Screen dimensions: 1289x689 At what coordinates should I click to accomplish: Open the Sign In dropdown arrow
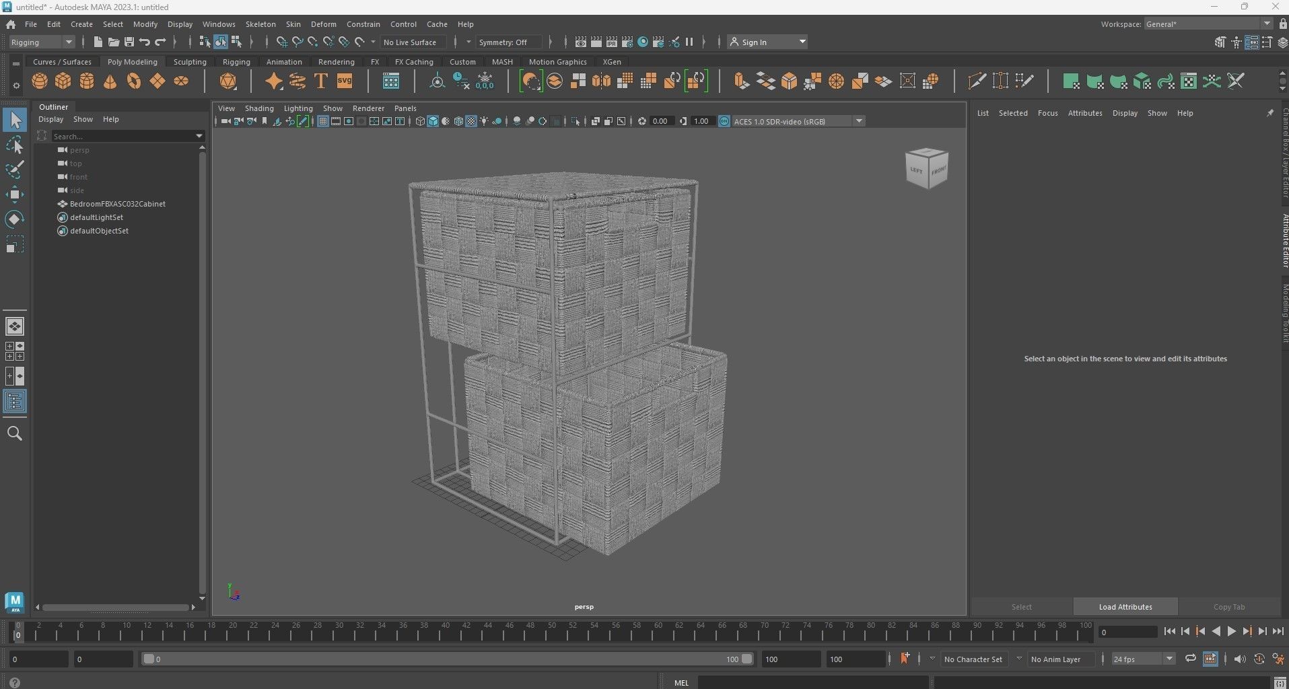802,42
